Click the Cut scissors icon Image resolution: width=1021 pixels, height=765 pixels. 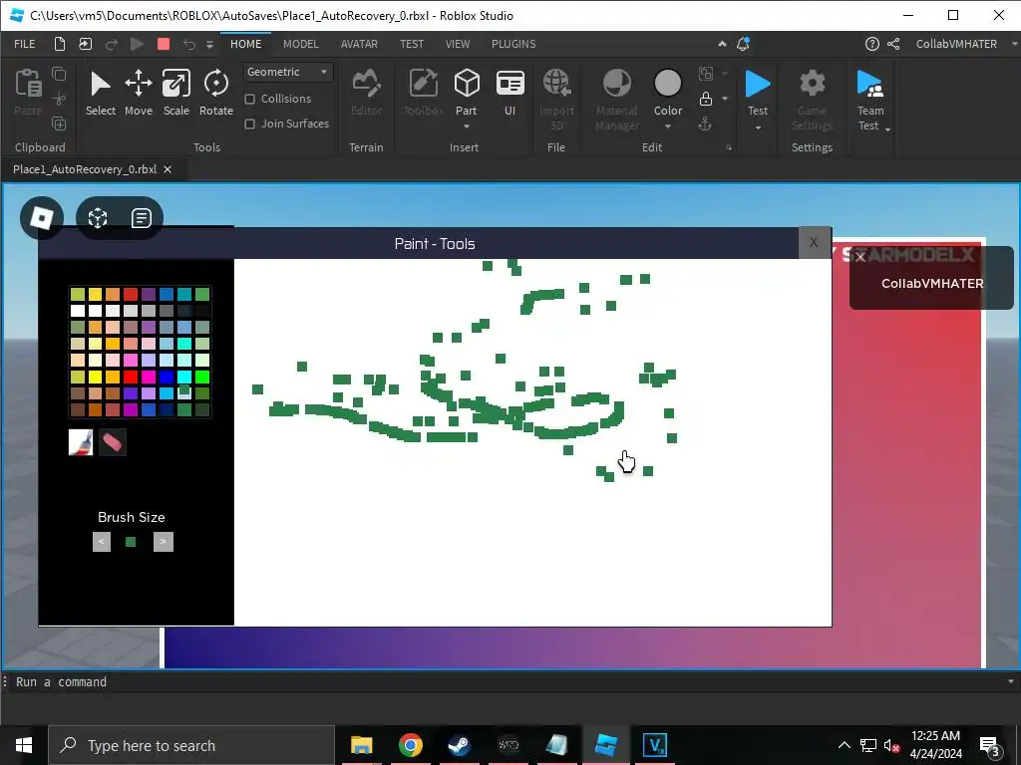59,99
